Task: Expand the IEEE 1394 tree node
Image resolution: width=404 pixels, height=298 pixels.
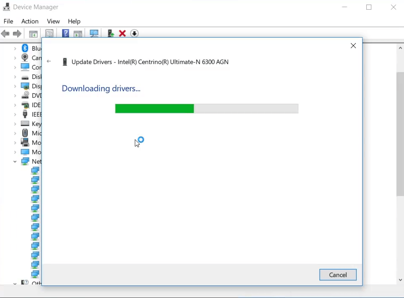Action: coord(15,114)
